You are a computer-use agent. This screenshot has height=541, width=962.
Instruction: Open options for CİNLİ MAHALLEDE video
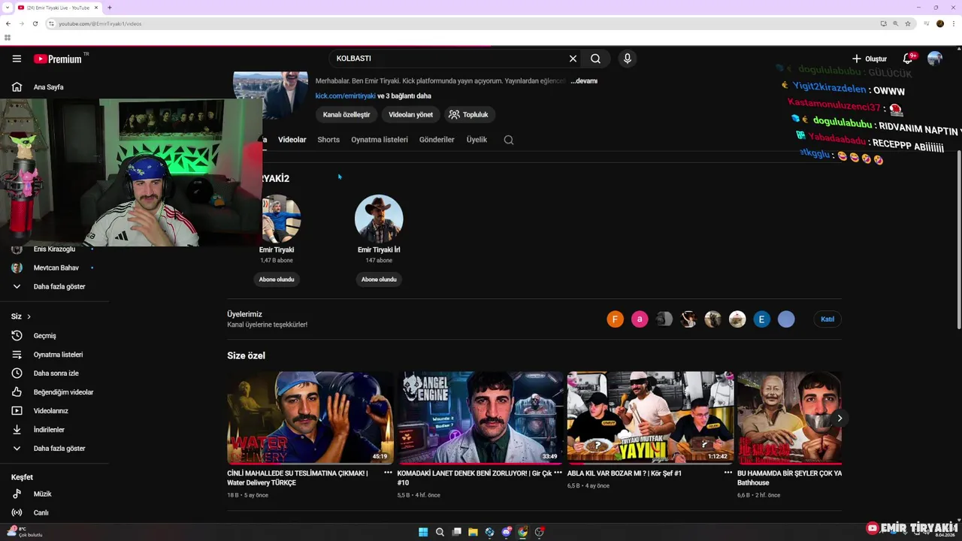pyautogui.click(x=388, y=473)
